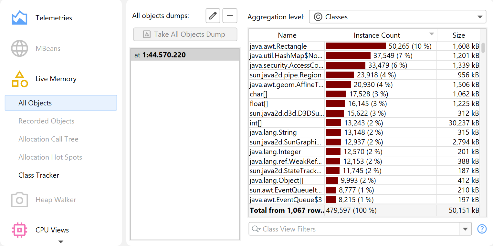493x246 pixels.
Task: Click Take All Objects Dump button
Action: [x=185, y=34]
